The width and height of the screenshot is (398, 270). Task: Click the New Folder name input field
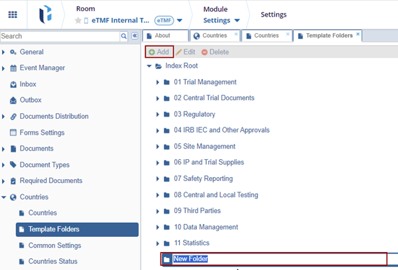[279, 259]
